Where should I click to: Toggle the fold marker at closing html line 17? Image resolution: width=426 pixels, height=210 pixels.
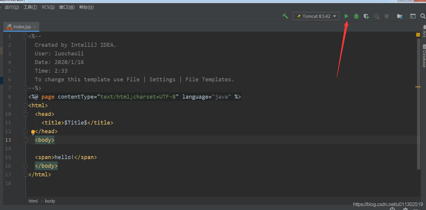[26, 175]
